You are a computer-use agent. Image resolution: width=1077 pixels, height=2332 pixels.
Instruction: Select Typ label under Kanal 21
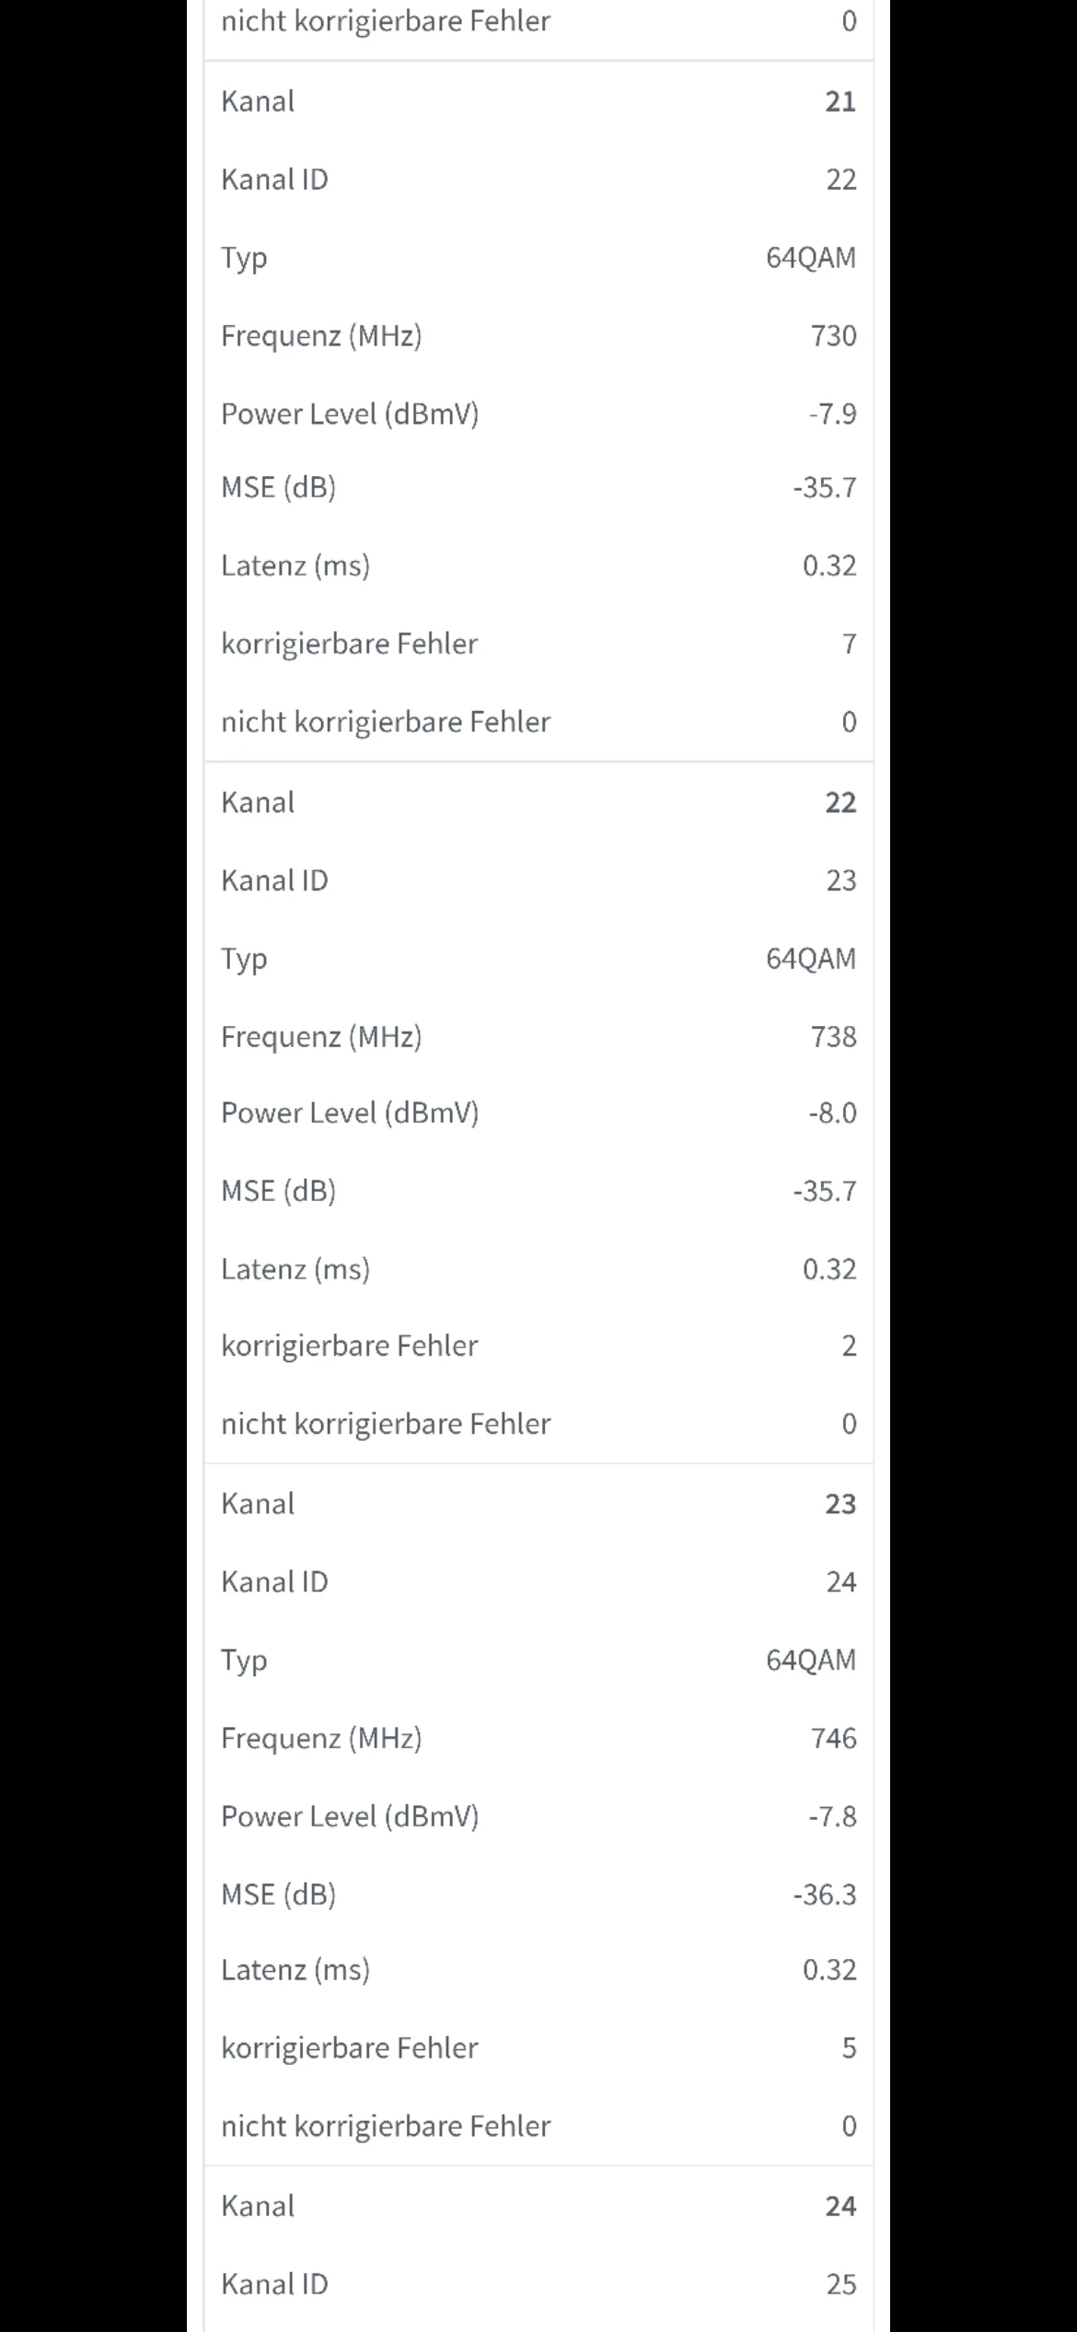[x=244, y=258]
